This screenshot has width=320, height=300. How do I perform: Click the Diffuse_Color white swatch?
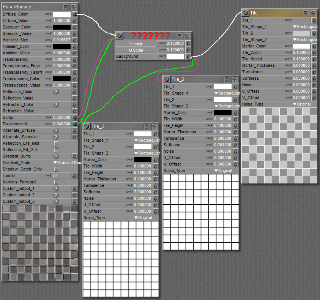pos(62,14)
